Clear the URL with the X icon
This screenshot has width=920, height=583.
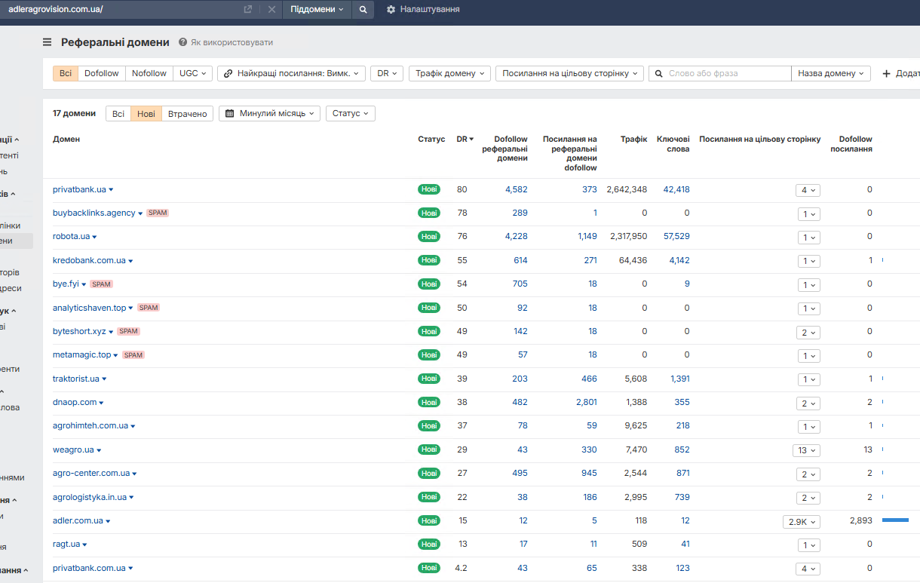[x=271, y=9]
